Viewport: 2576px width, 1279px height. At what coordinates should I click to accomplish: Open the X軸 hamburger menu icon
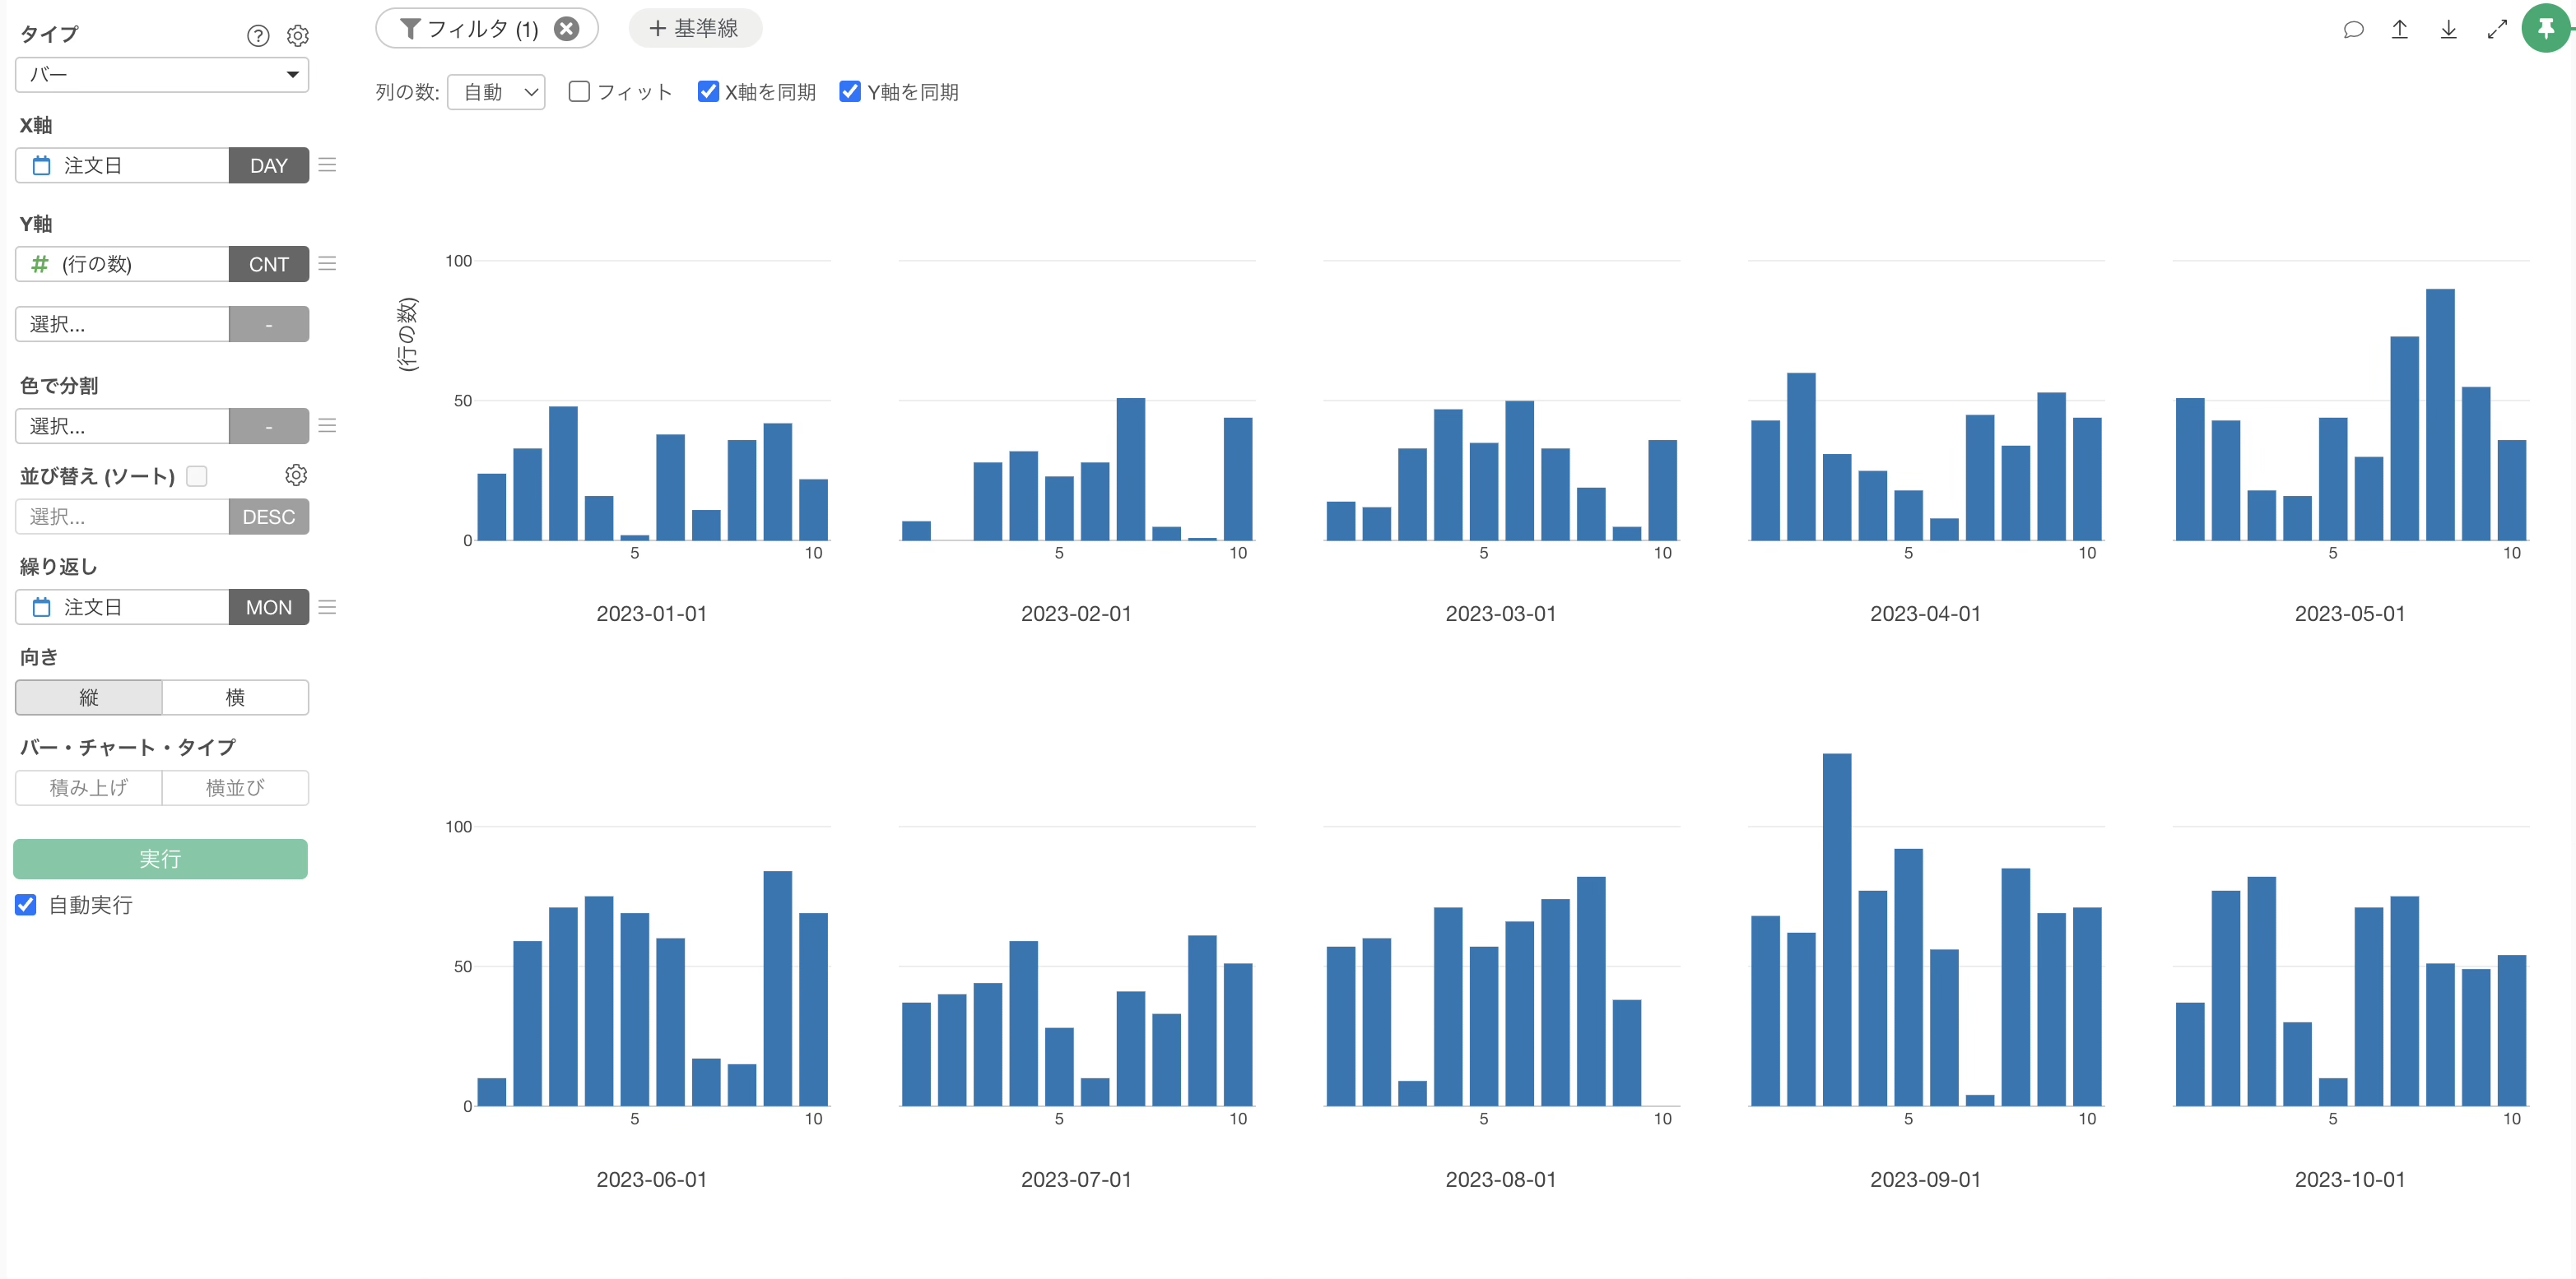tap(327, 165)
